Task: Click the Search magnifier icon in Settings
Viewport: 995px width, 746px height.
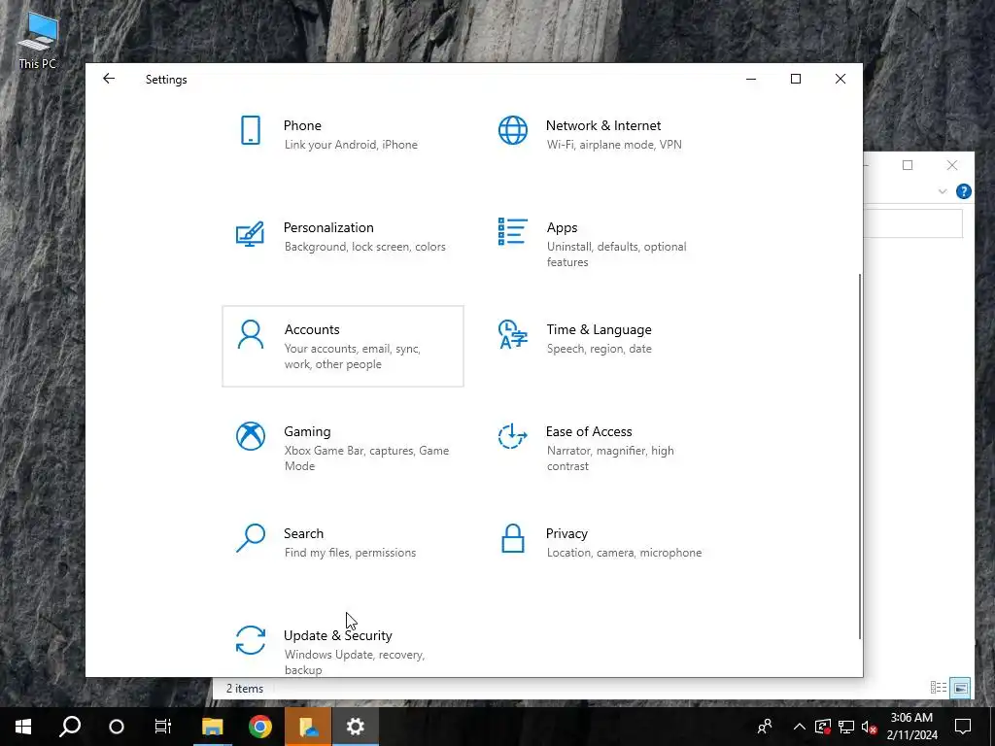Action: (x=251, y=538)
